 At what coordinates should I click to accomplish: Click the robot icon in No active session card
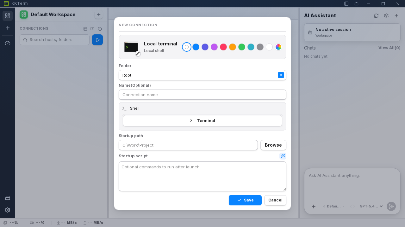[x=310, y=32]
